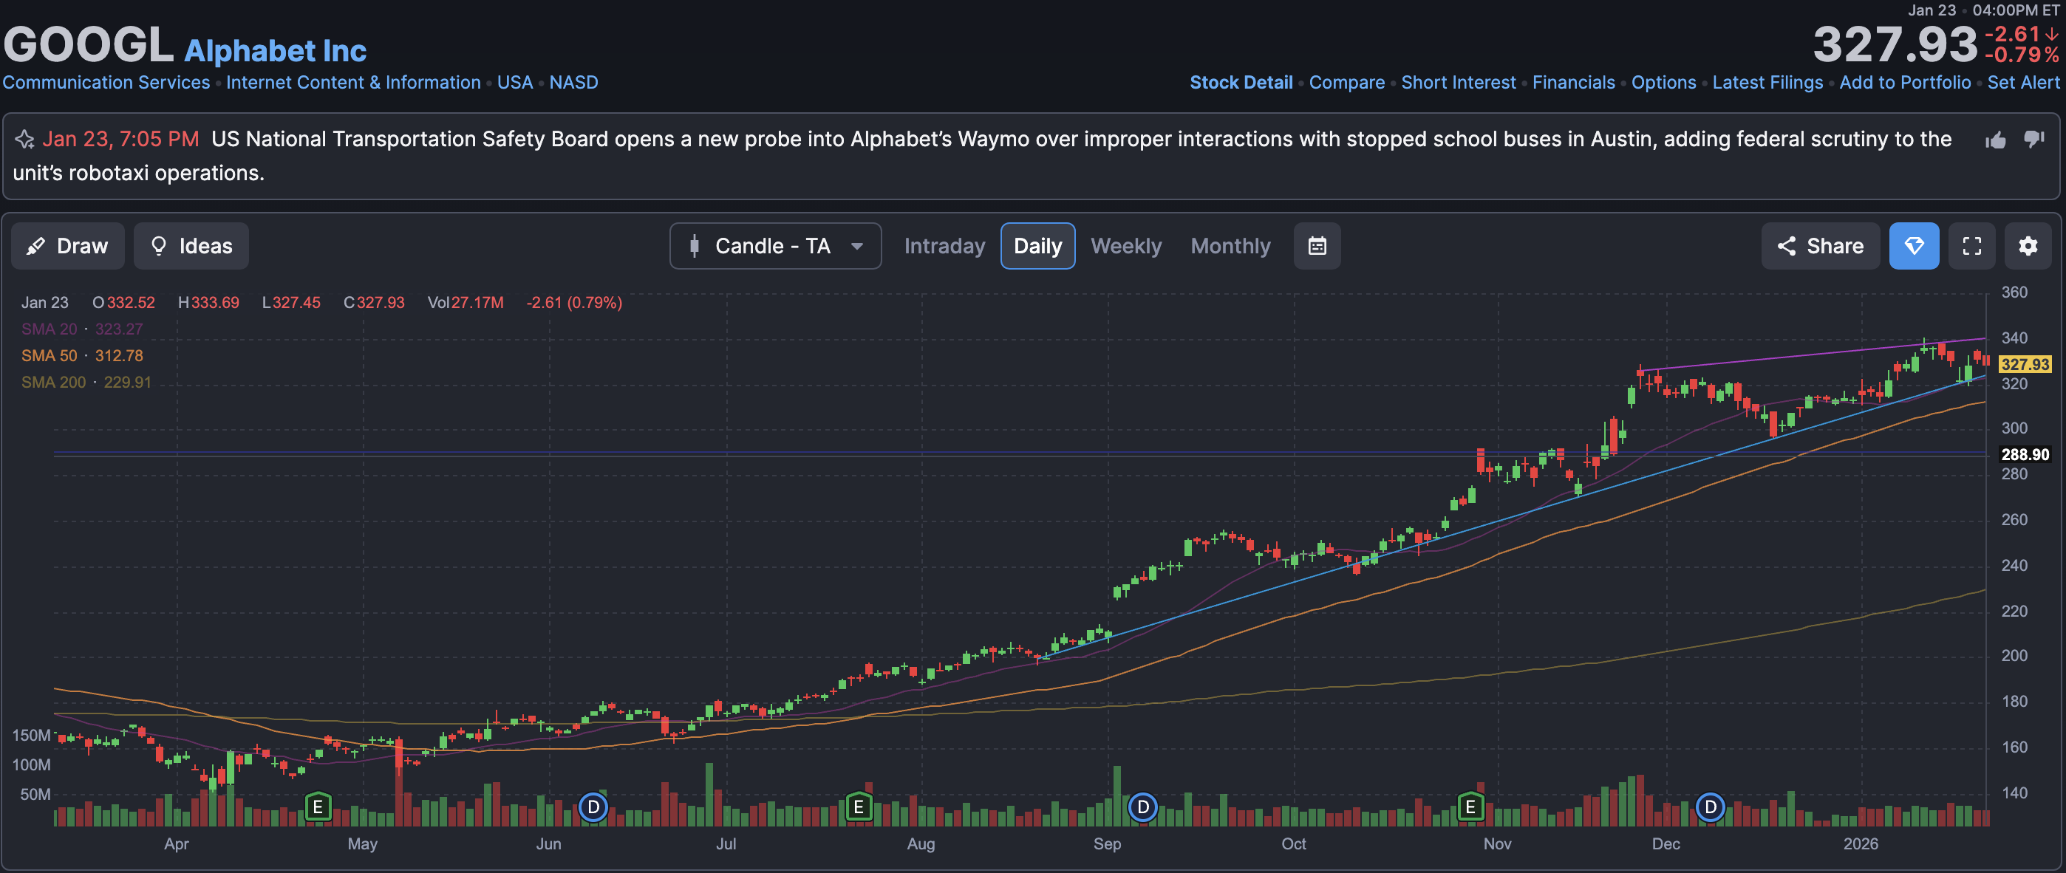The height and width of the screenshot is (873, 2066).
Task: Click the blue diamond premium icon
Action: tap(1914, 246)
